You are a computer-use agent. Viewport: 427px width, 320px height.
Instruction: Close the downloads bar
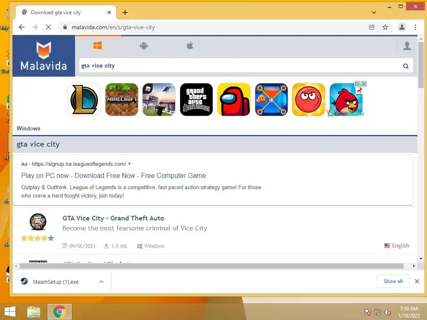pyautogui.click(x=417, y=281)
